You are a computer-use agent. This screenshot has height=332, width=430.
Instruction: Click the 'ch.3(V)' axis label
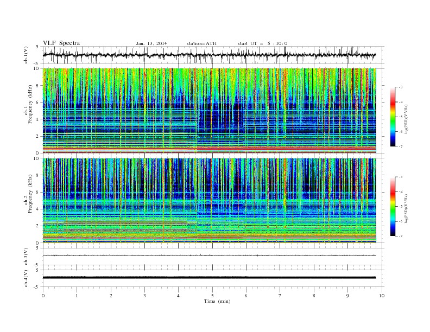pyautogui.click(x=26, y=257)
